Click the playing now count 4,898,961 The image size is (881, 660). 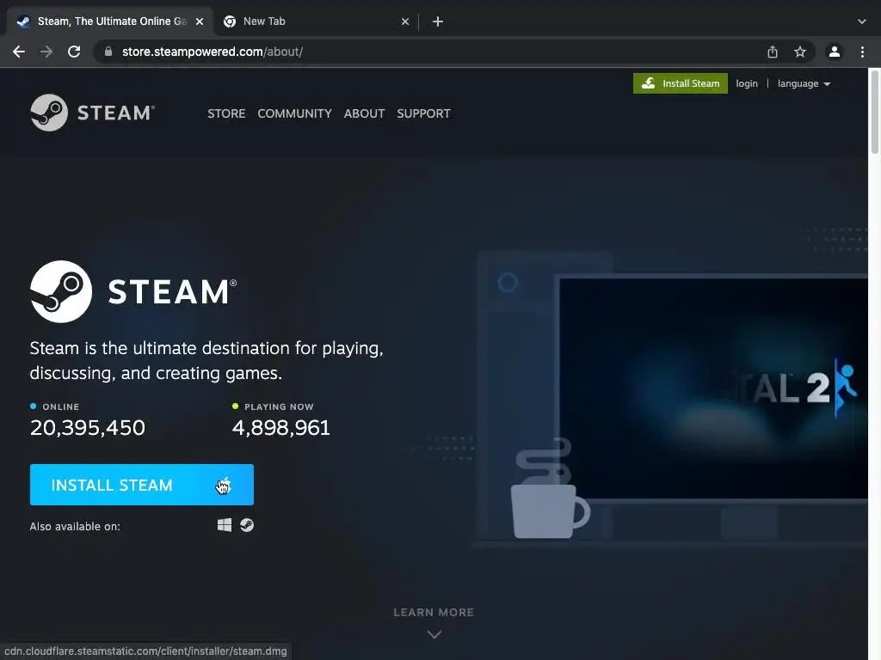click(x=281, y=428)
